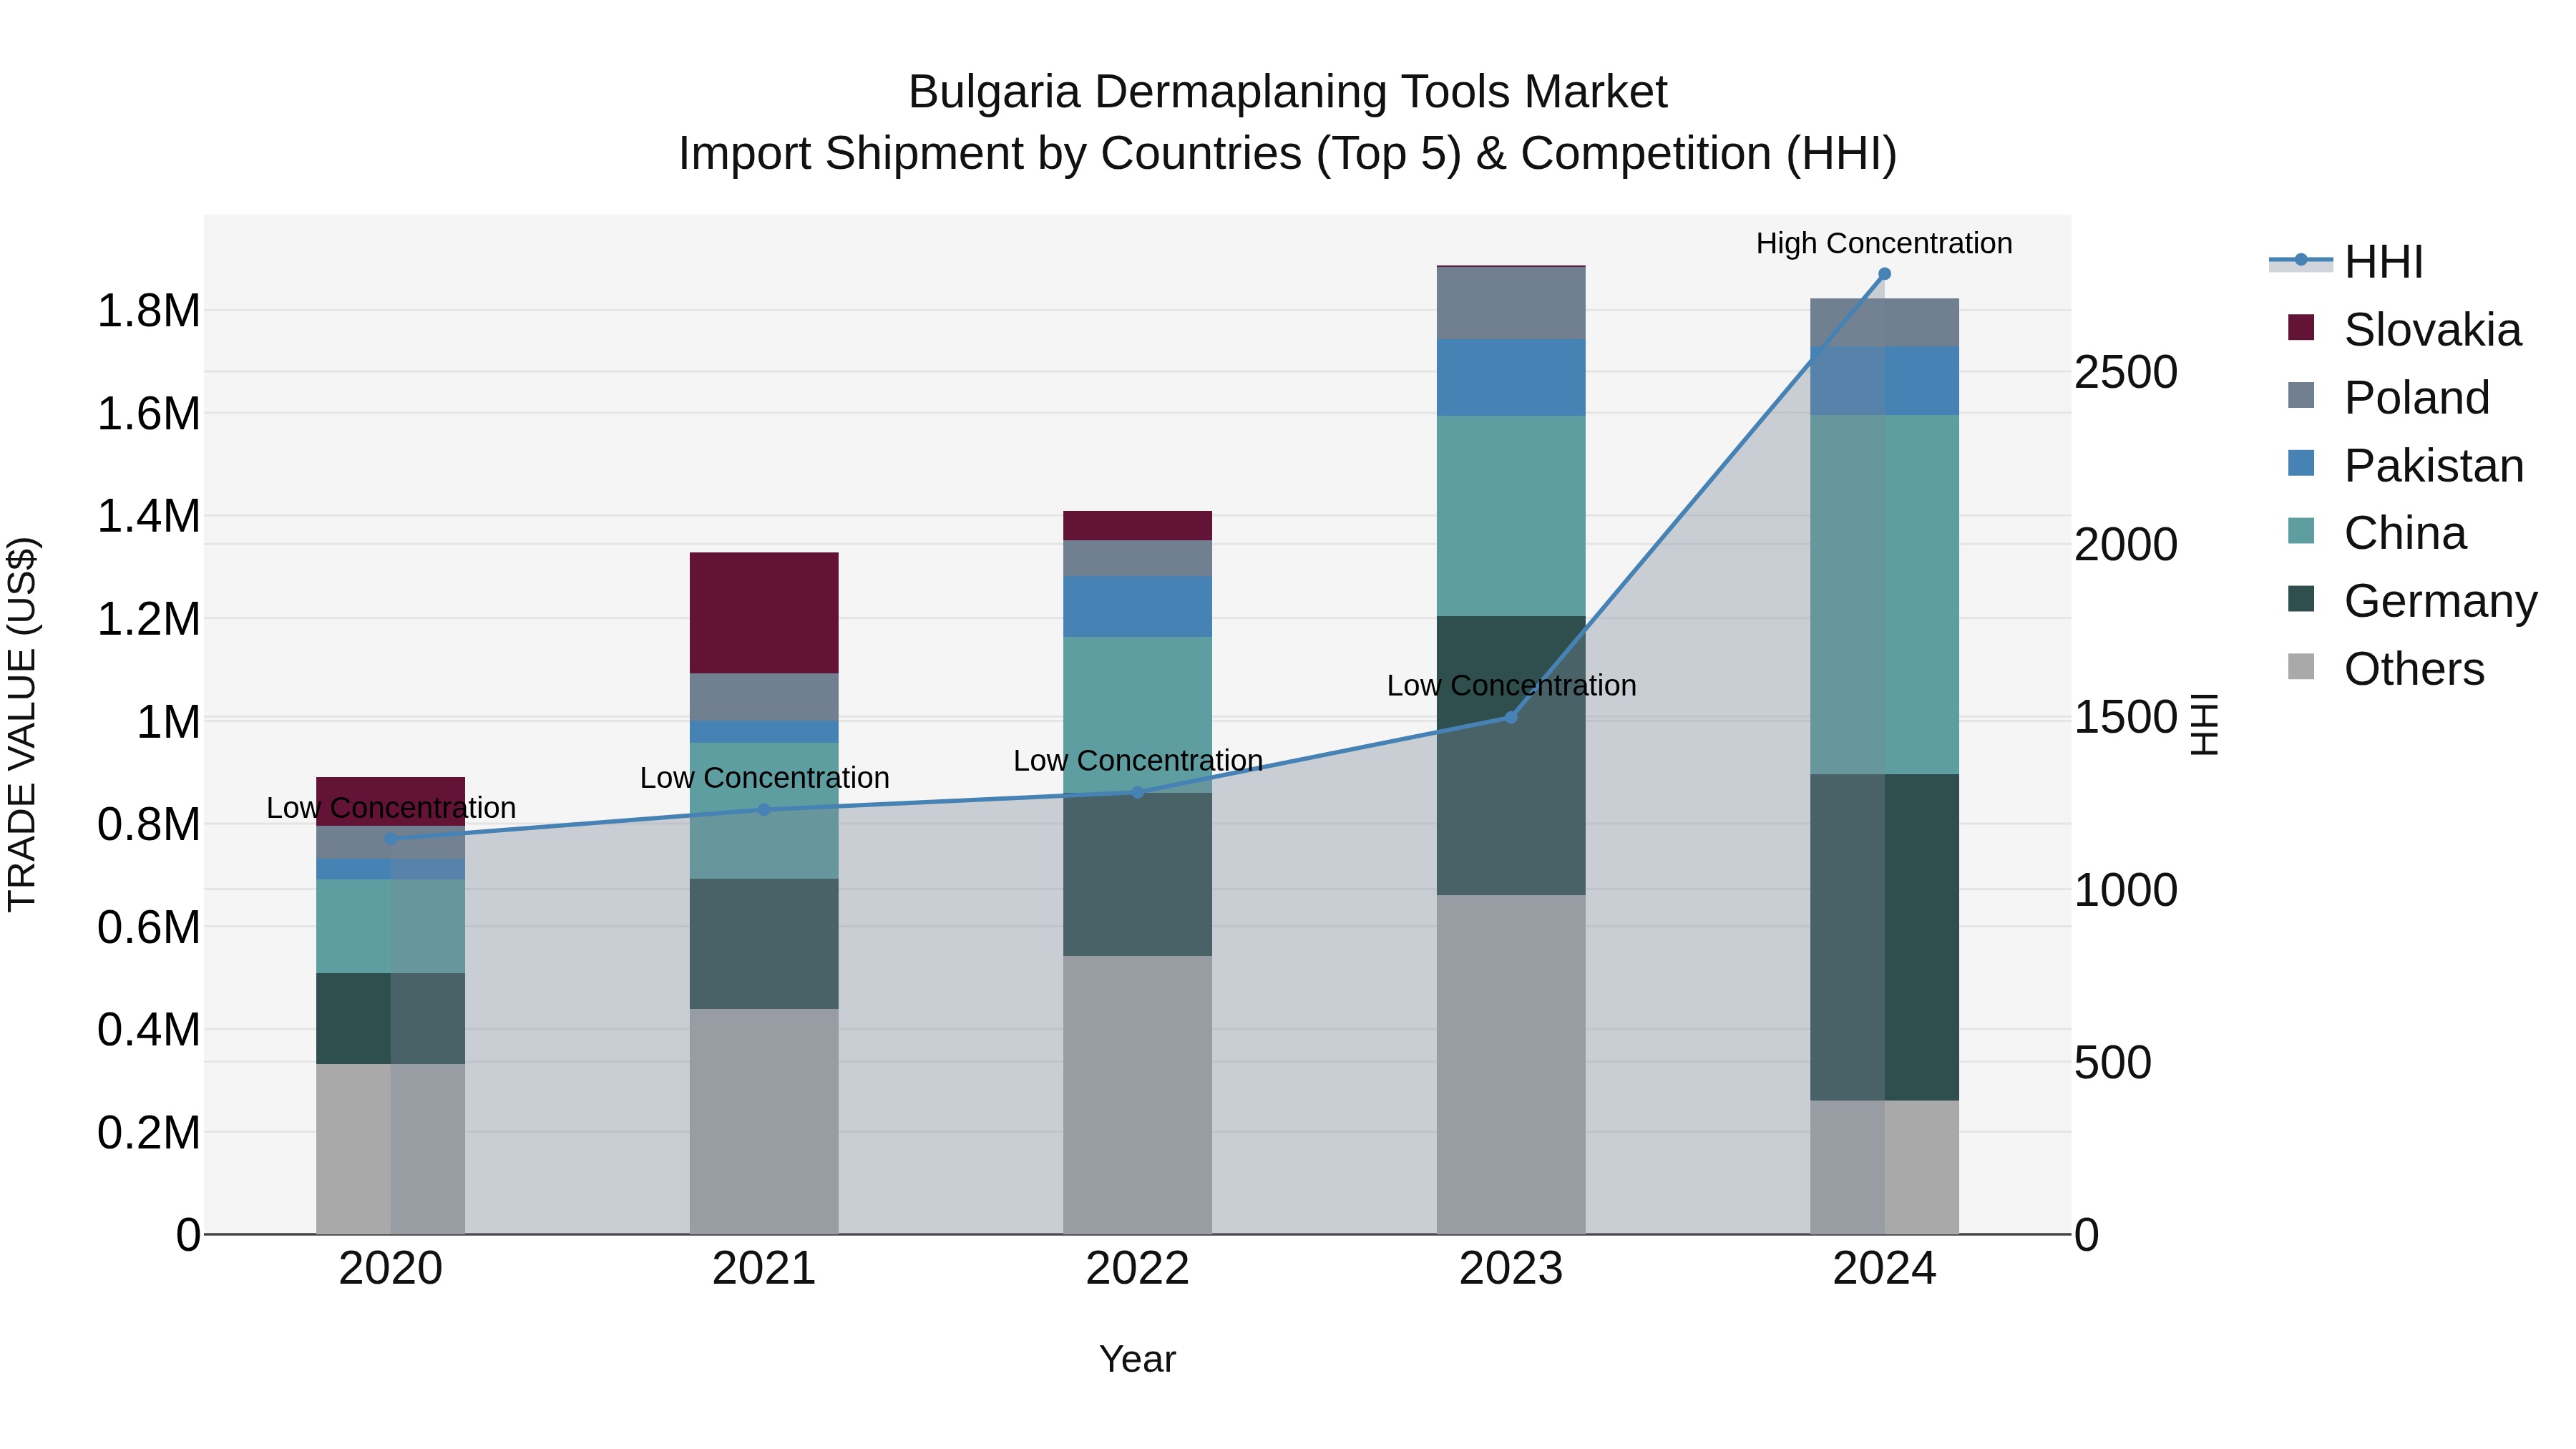The width and height of the screenshot is (2576, 1449).
Task: Click 'Low Concentration' label above 2020
Action: pos(391,808)
